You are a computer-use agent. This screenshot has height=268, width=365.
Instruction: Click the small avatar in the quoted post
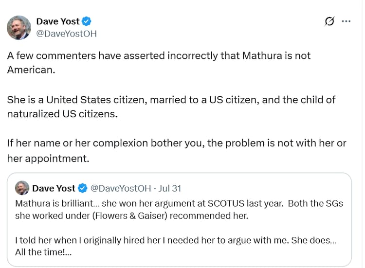pyautogui.click(x=22, y=188)
